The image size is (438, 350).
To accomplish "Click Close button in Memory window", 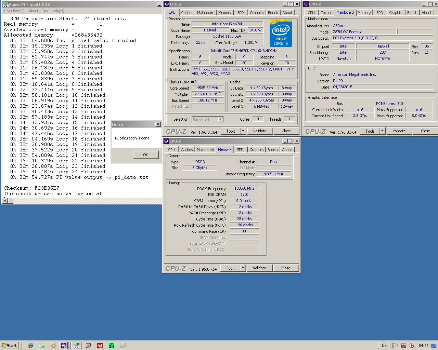I will [x=286, y=268].
